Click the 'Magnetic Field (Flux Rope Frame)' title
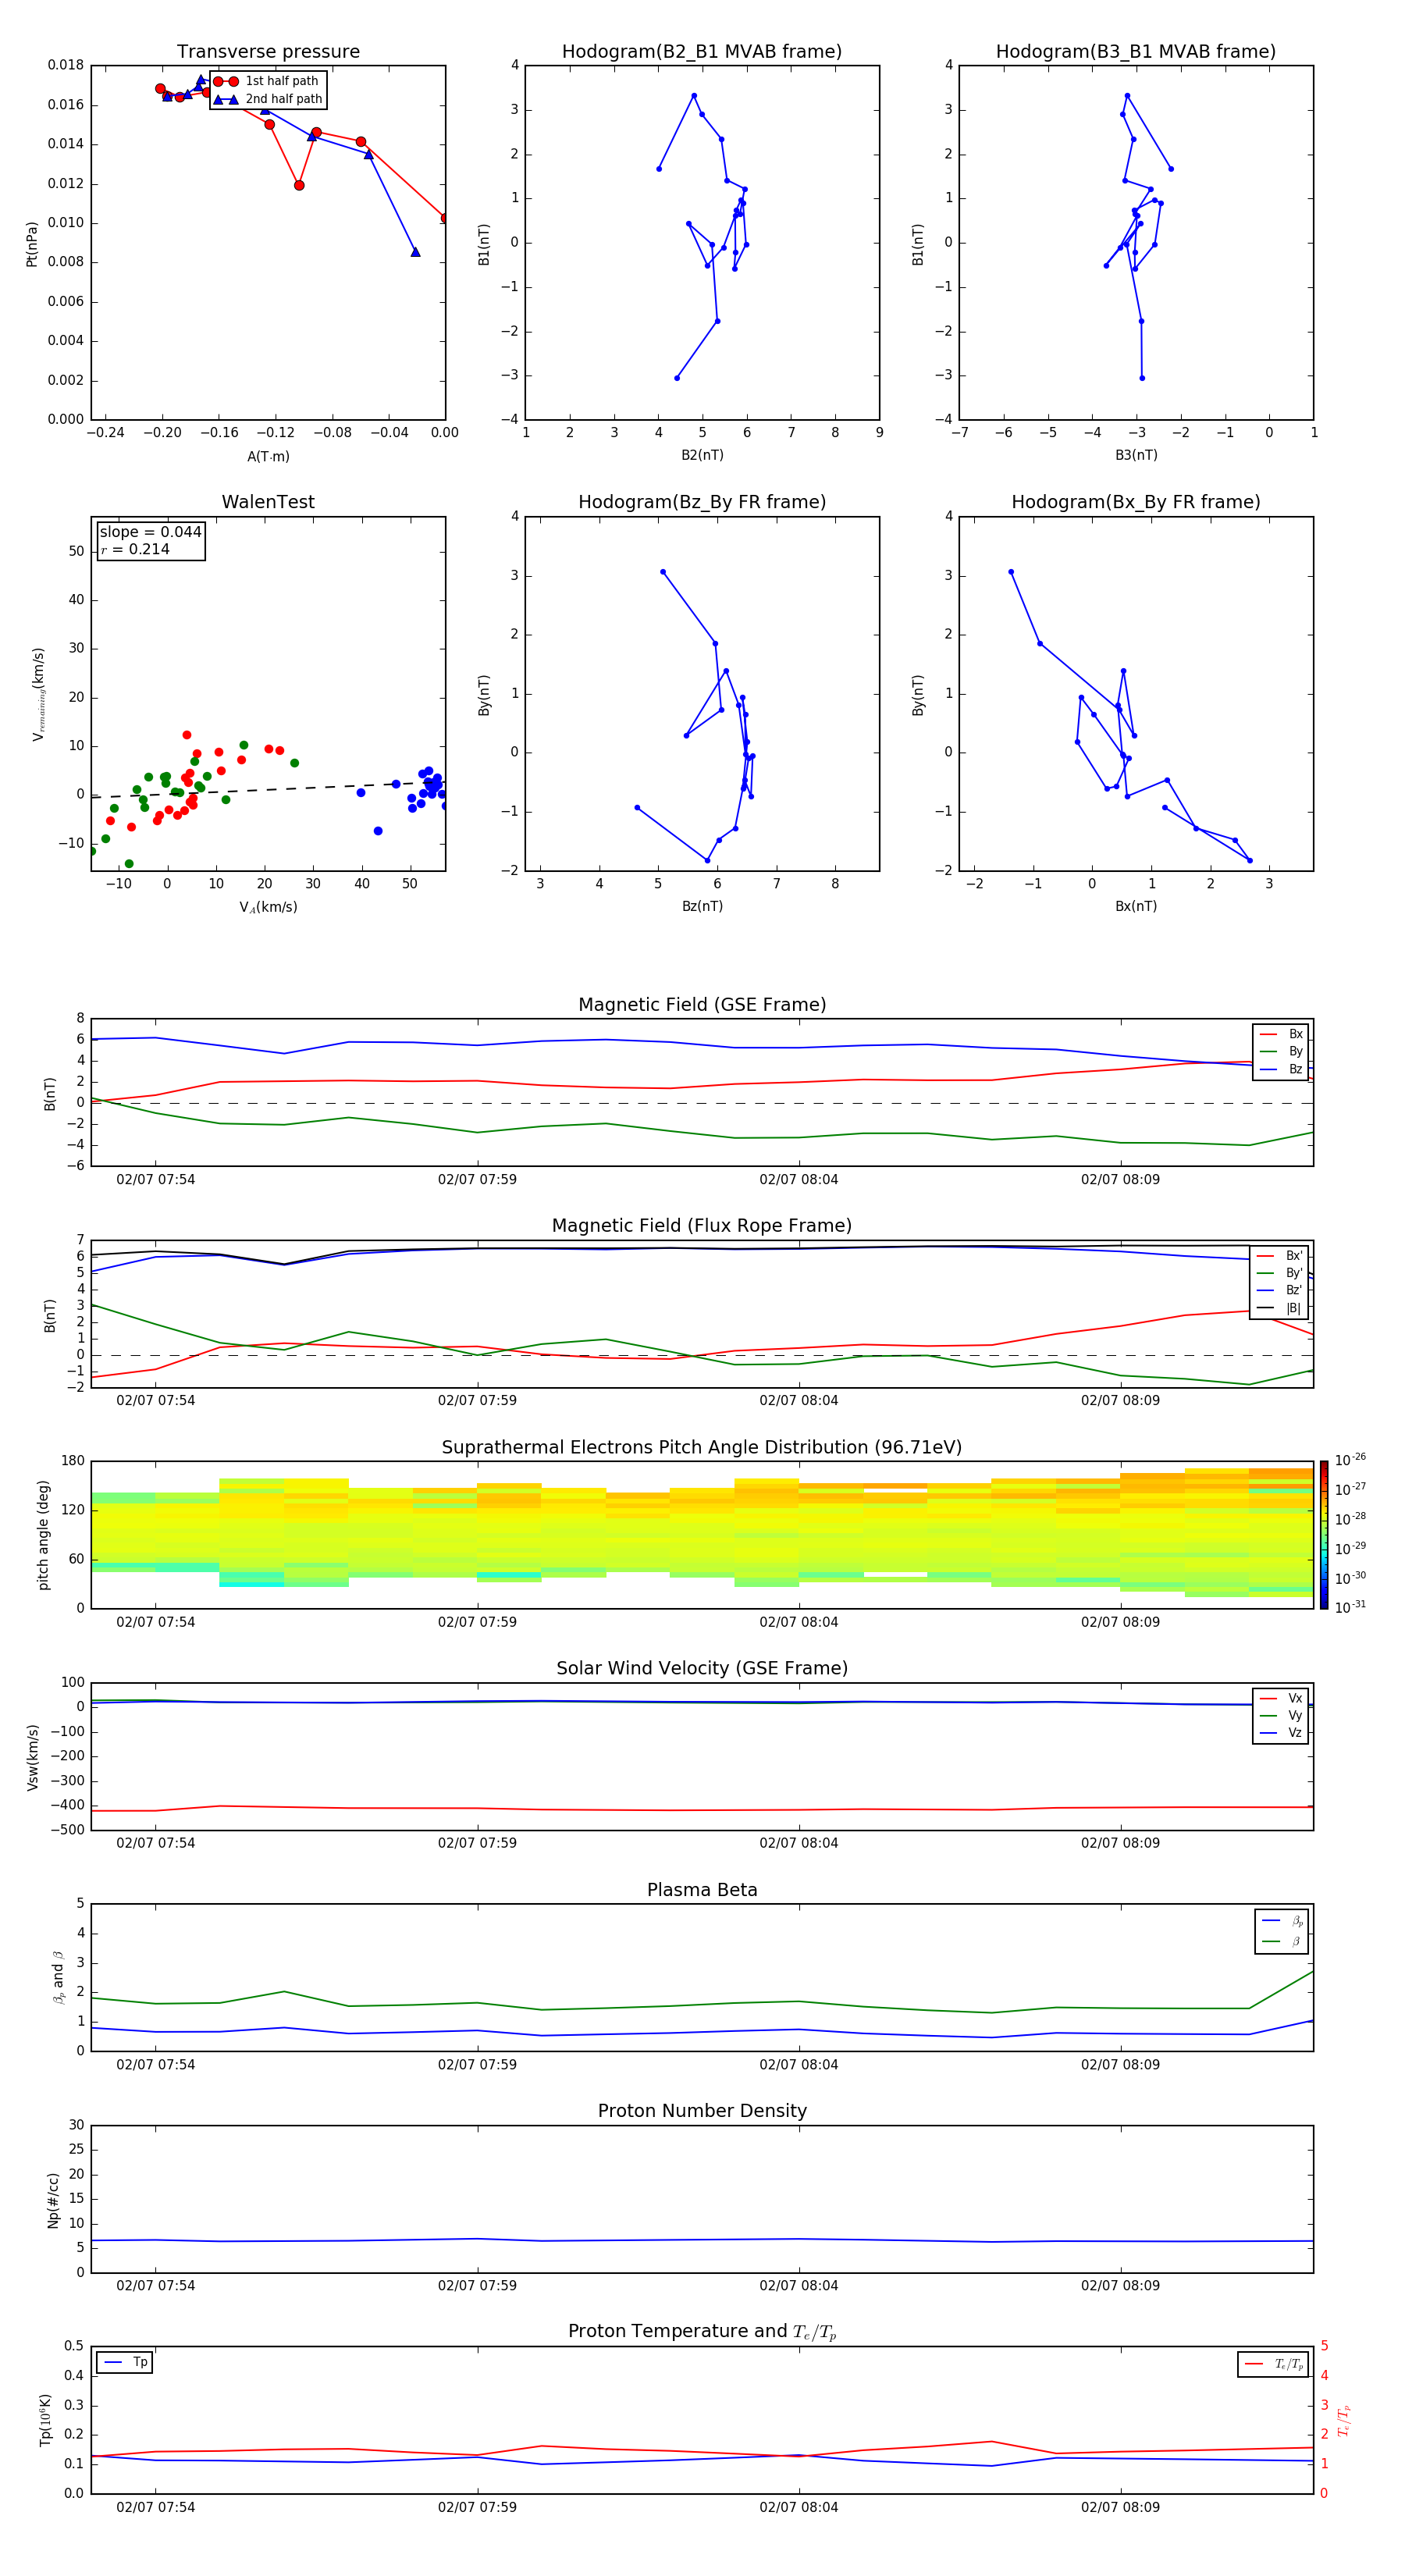Image resolution: width=1405 pixels, height=2576 pixels. click(x=702, y=1226)
